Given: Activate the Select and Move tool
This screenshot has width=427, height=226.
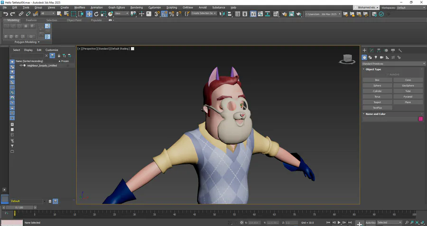Looking at the screenshot, I should point(89,14).
